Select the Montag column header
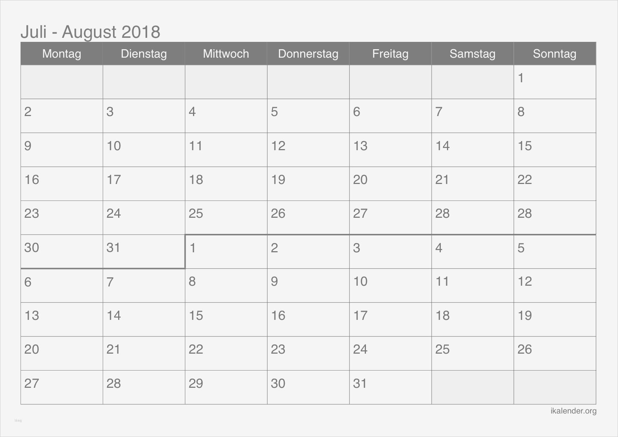 62,54
